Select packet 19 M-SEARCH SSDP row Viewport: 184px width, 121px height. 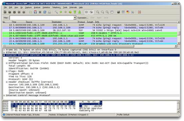tap(90, 33)
